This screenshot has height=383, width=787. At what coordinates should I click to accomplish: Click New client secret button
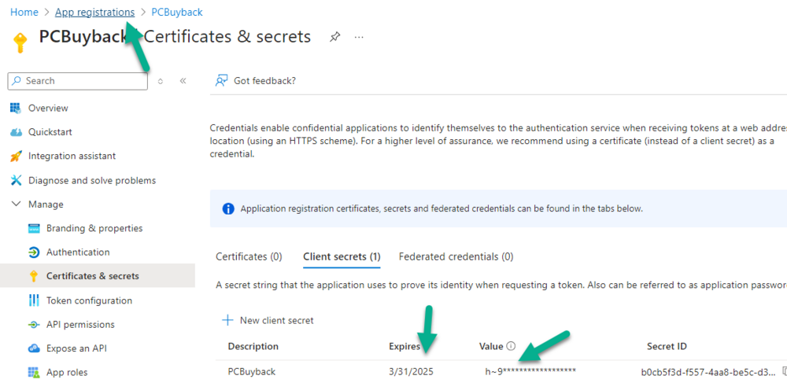point(268,320)
